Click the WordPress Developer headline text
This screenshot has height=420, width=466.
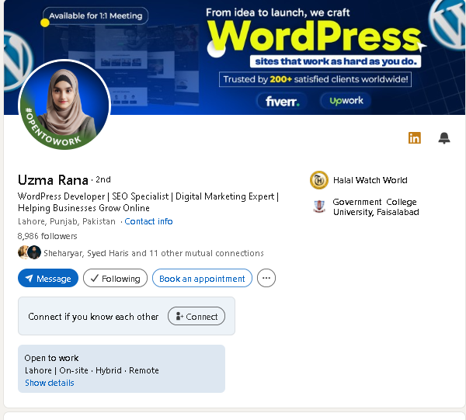pos(148,202)
